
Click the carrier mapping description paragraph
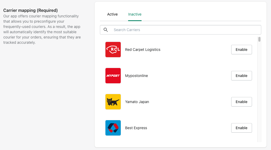(x=42, y=29)
